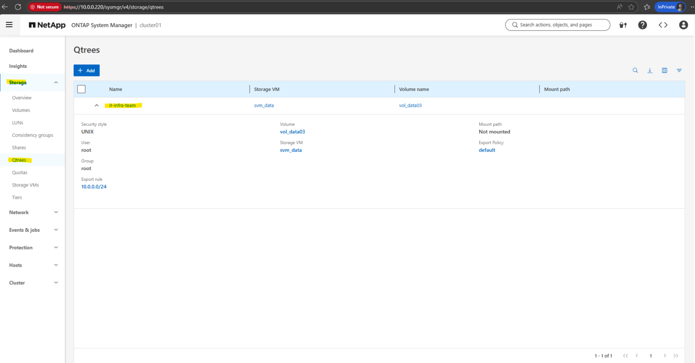Click the download icon to export the table
The image size is (695, 363).
[x=650, y=70]
